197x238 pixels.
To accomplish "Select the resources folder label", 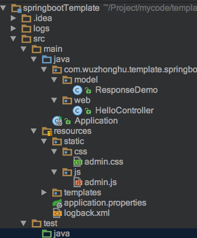I will [x=73, y=131].
